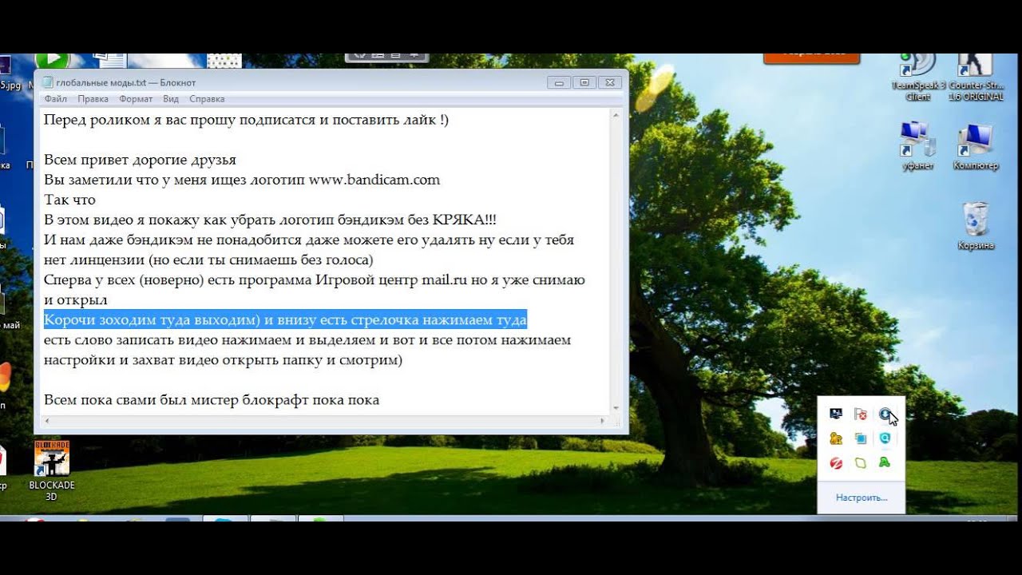1022x575 pixels.
Task: Click the blue download-arrow tray icon
Action: point(885,414)
